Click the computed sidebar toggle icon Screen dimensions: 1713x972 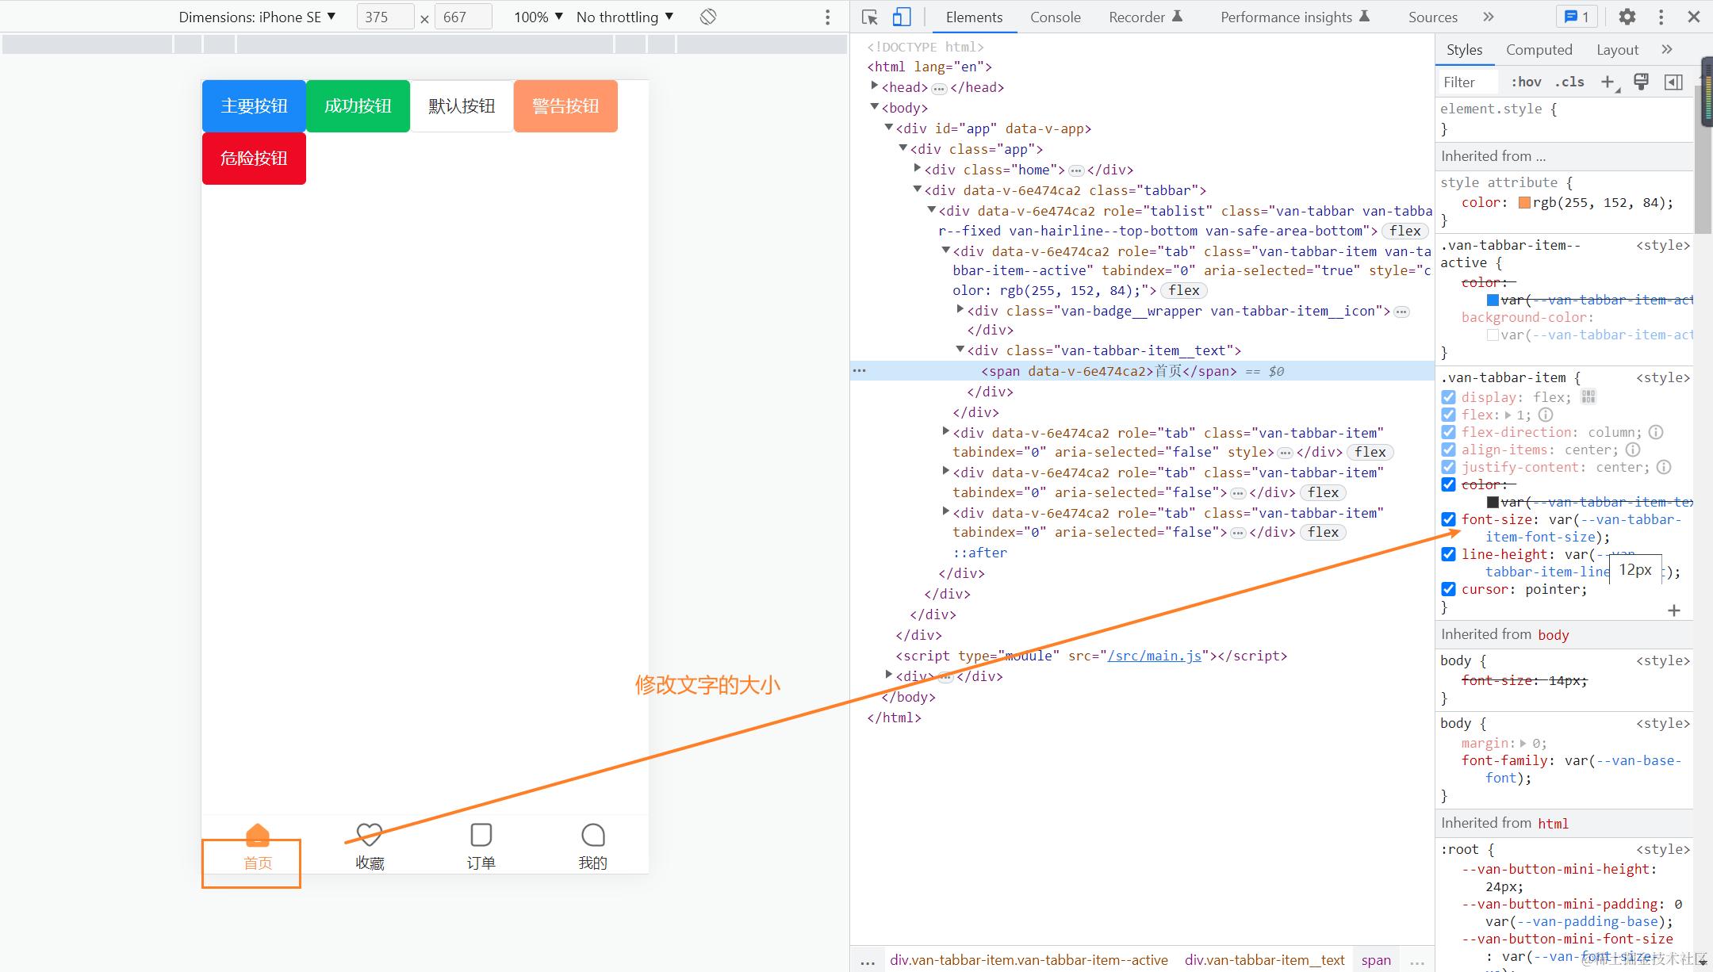(x=1673, y=82)
